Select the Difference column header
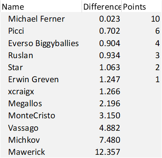Screen dimensions: 162x158 point(102,6)
